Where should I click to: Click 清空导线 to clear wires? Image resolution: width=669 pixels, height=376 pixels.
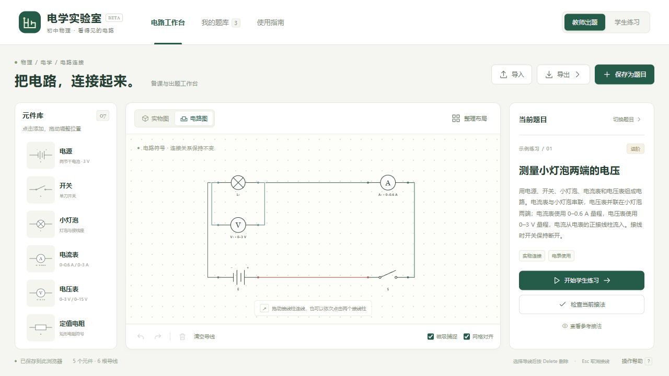204,337
